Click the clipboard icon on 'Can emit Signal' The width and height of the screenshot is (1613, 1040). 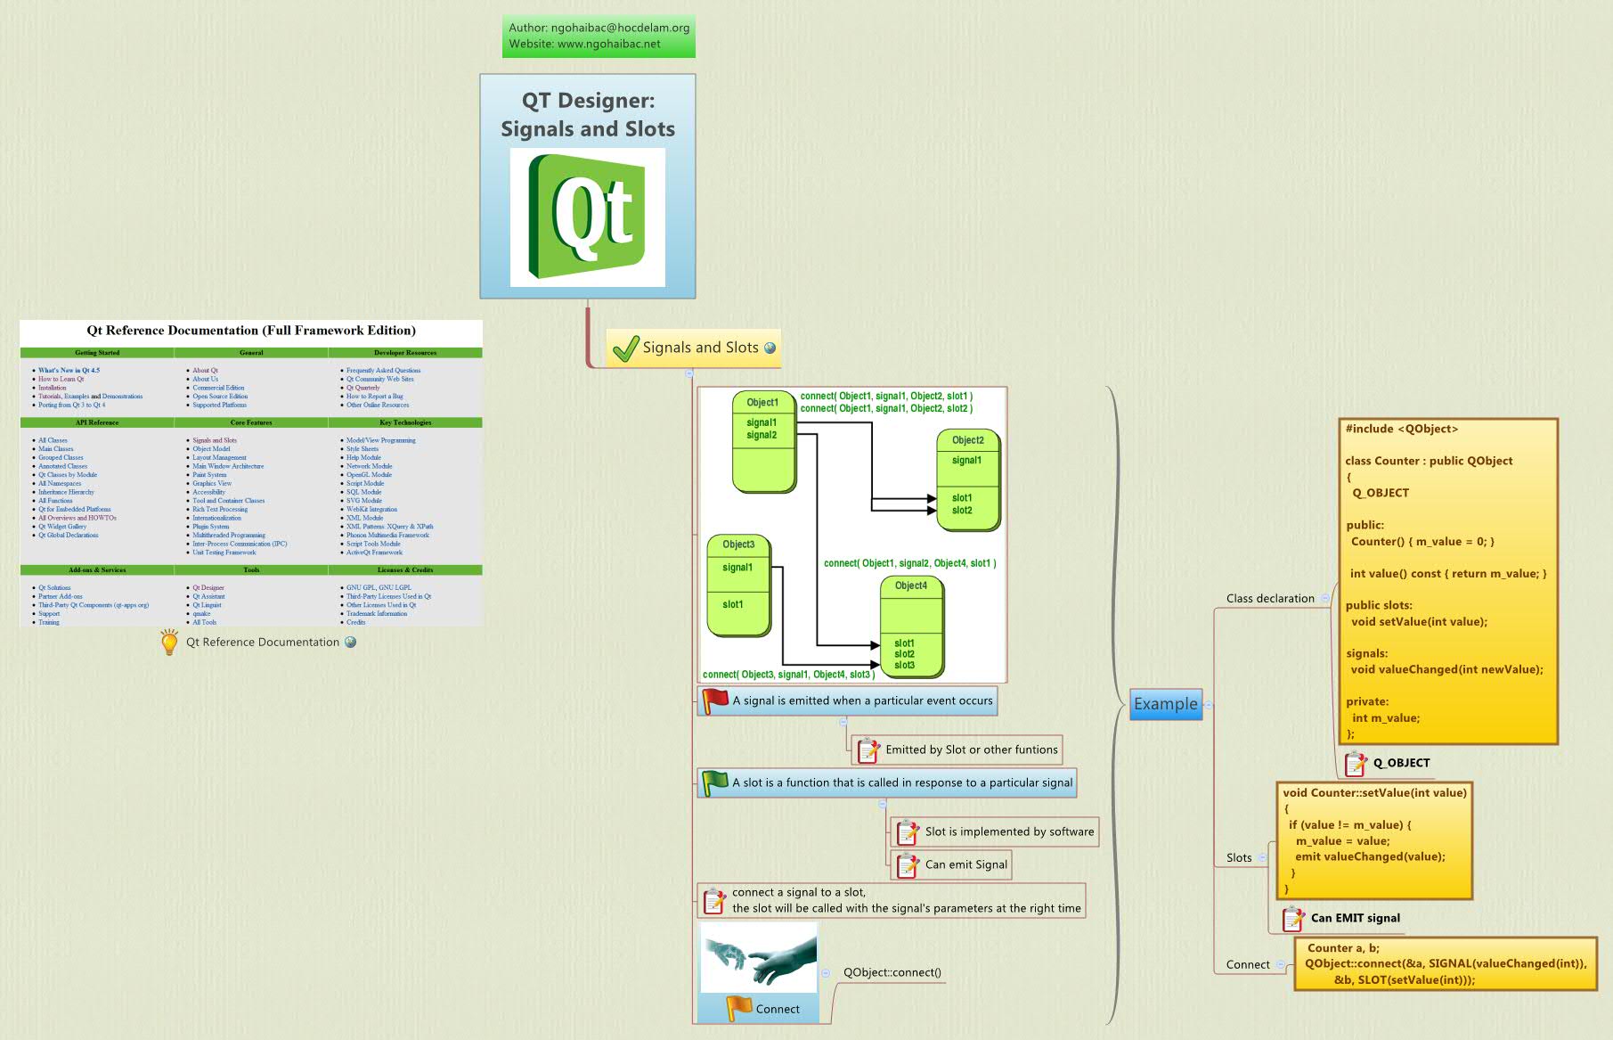[x=906, y=864]
